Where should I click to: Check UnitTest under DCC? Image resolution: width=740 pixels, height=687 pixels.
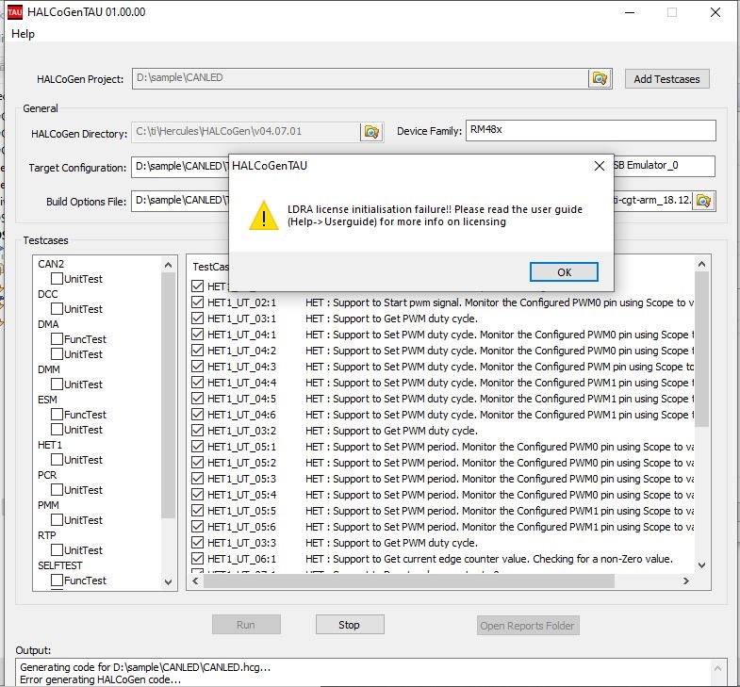(57, 308)
